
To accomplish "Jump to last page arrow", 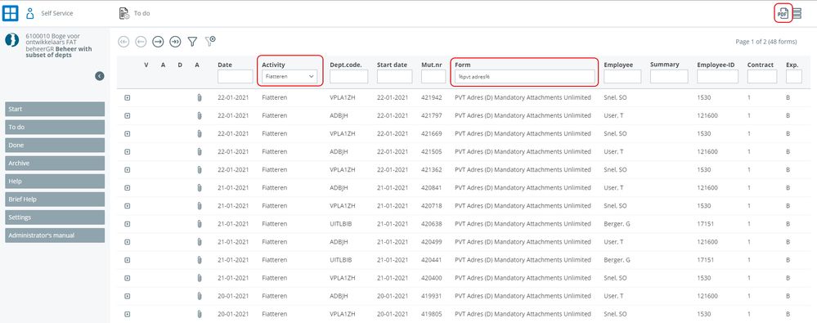I will pyautogui.click(x=175, y=42).
